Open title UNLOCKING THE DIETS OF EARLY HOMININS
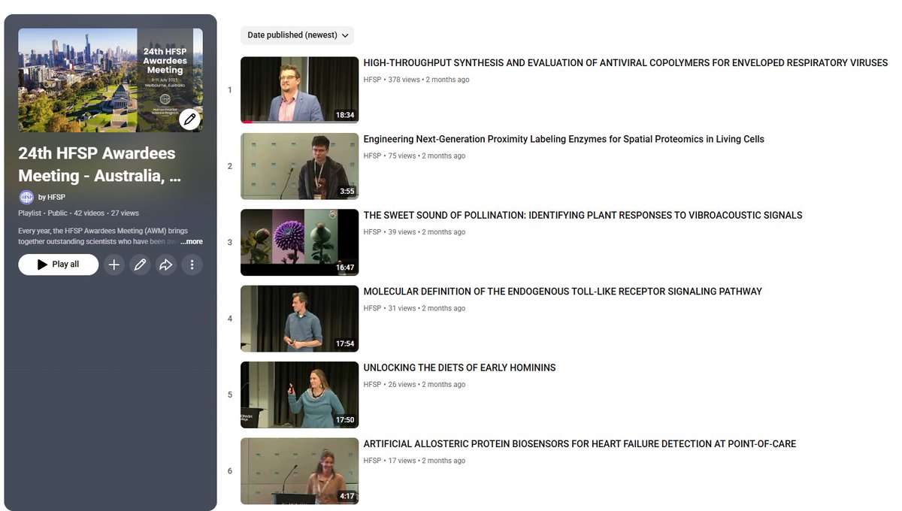902x511 pixels. (x=459, y=367)
